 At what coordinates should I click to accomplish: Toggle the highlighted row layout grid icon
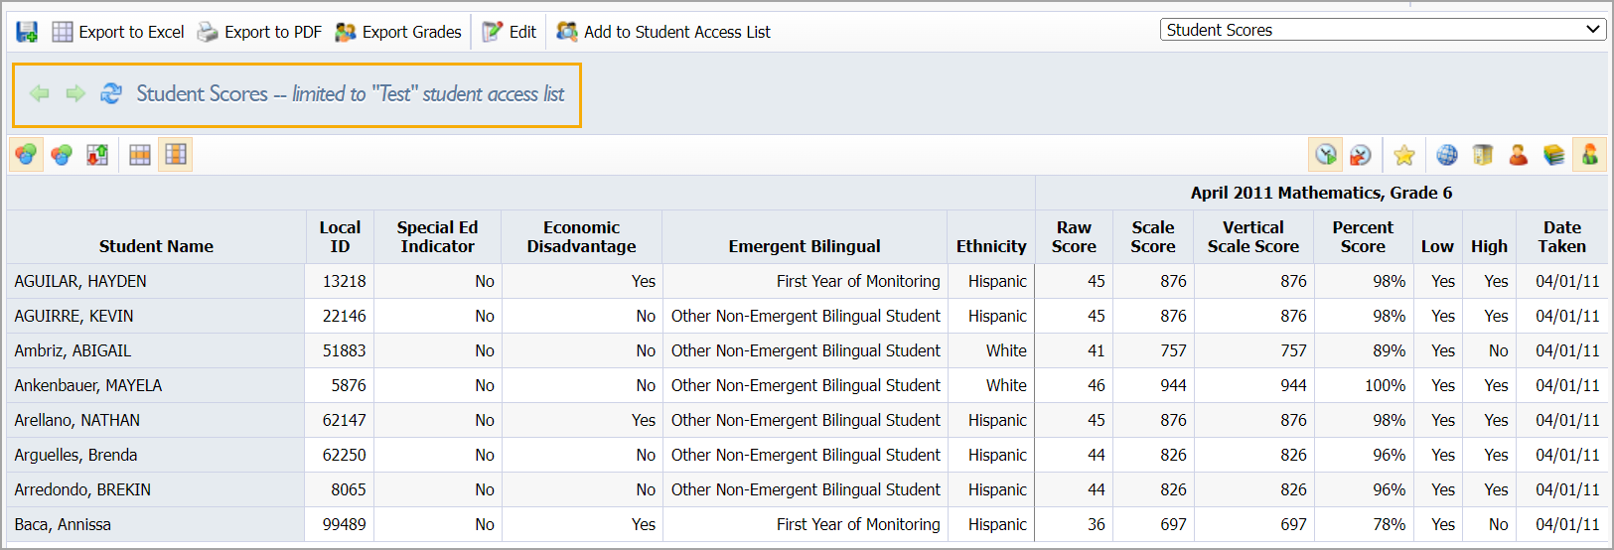[140, 155]
